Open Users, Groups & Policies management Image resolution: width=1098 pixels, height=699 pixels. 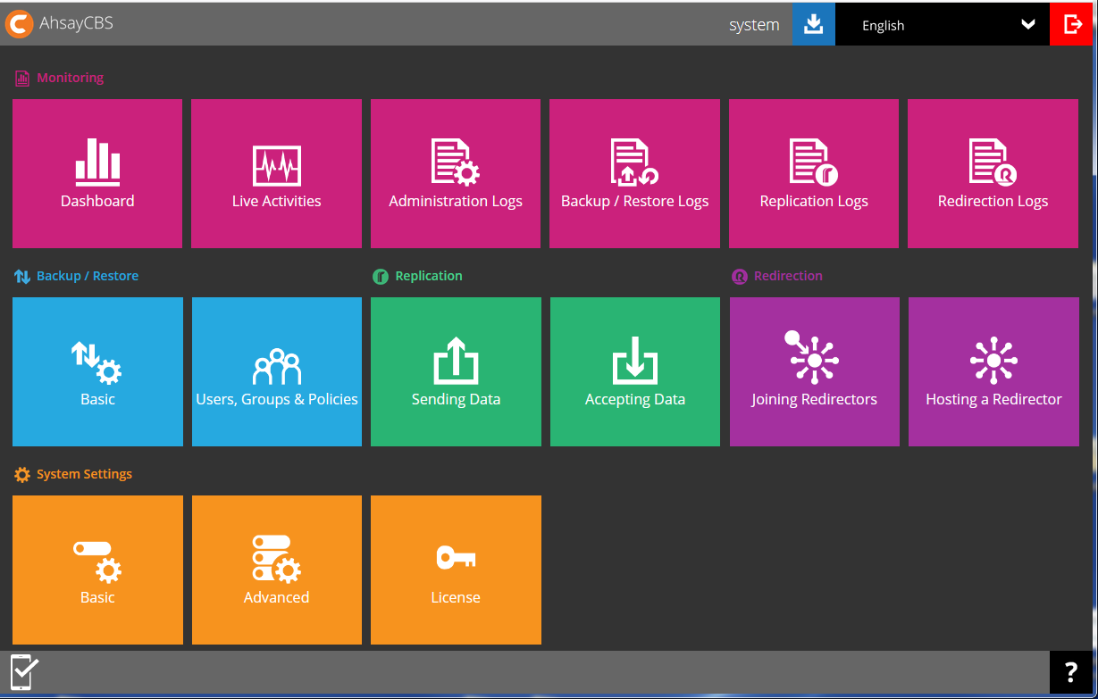coord(276,371)
